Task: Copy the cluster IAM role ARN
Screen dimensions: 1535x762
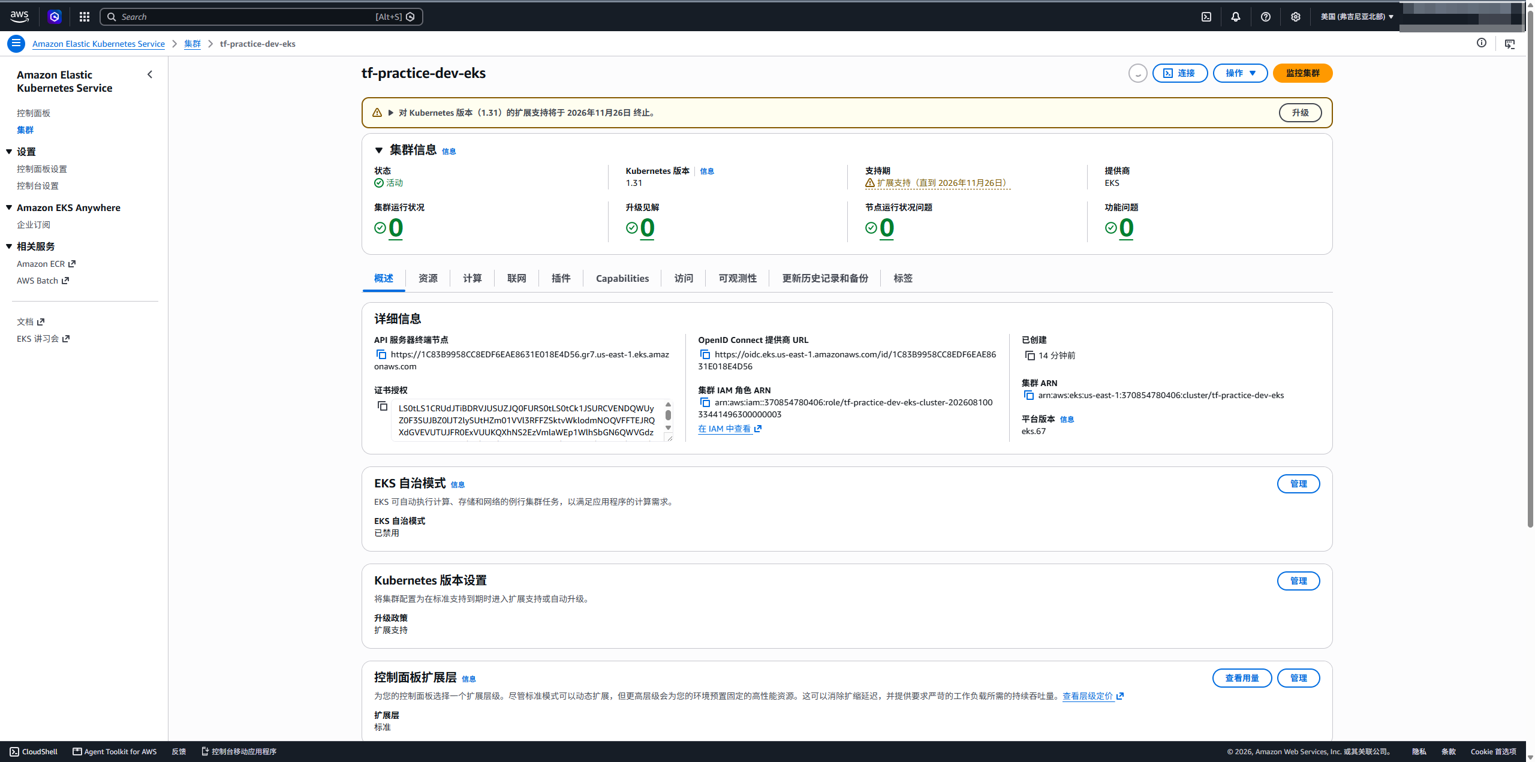Action: 705,402
